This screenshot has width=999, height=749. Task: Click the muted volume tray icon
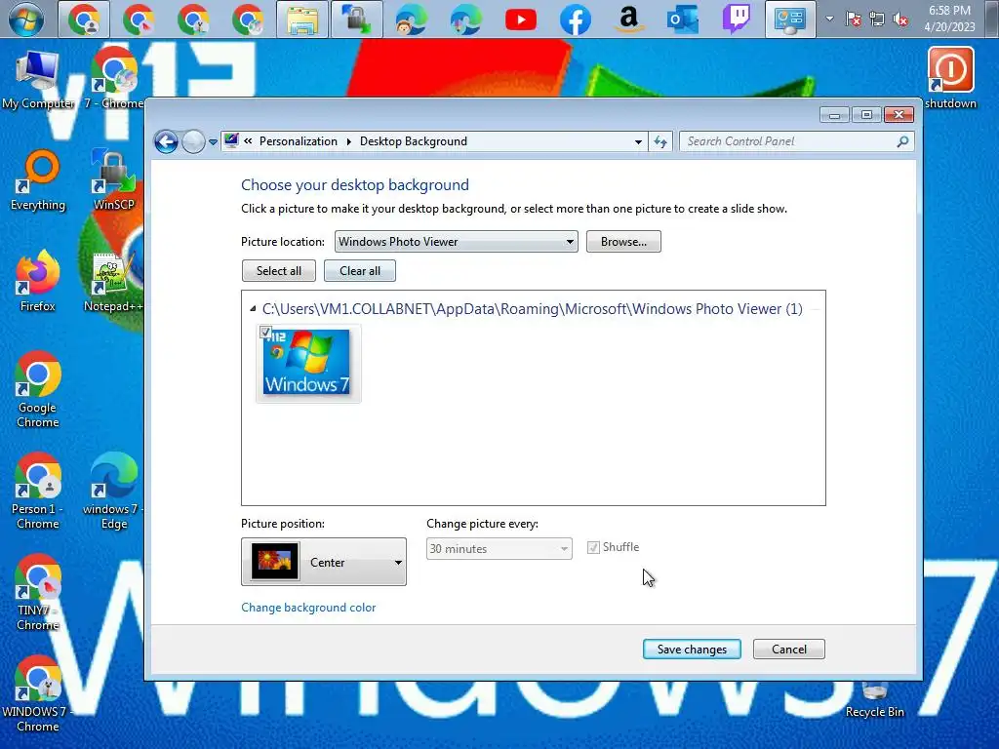tap(900, 20)
